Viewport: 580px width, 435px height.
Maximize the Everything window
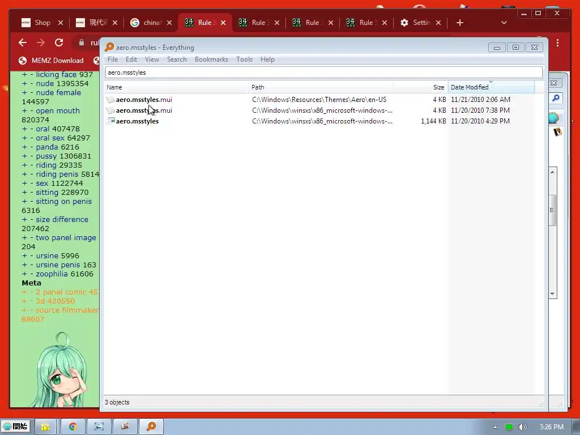(x=515, y=48)
